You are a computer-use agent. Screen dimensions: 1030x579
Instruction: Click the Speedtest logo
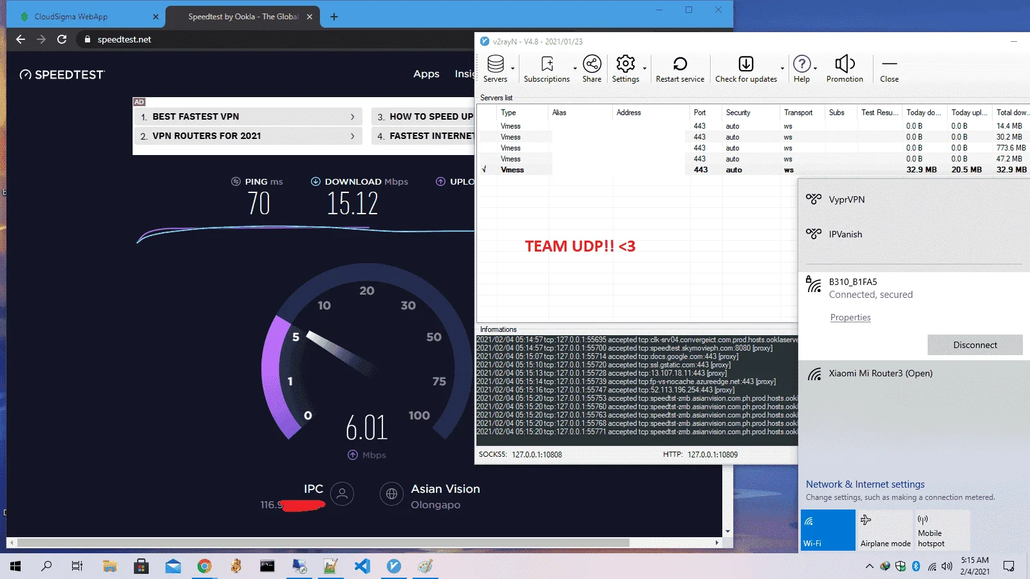[62, 75]
